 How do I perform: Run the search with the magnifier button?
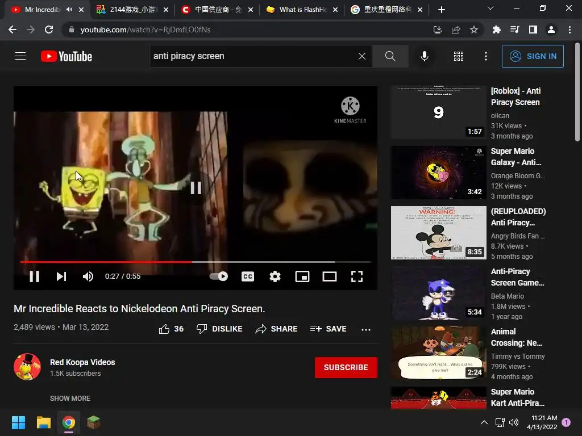coord(390,56)
